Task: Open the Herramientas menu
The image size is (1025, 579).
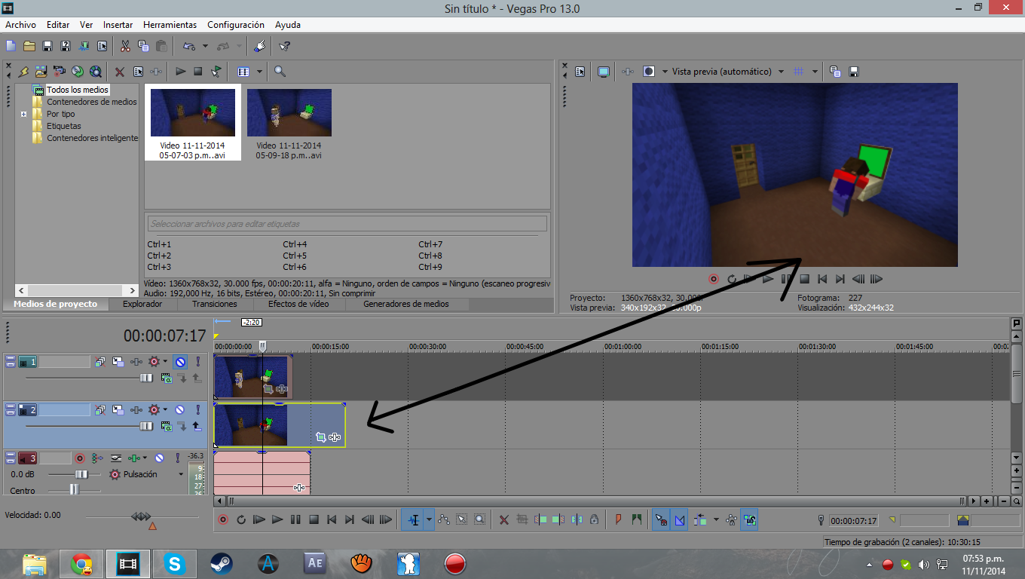Action: [x=170, y=25]
